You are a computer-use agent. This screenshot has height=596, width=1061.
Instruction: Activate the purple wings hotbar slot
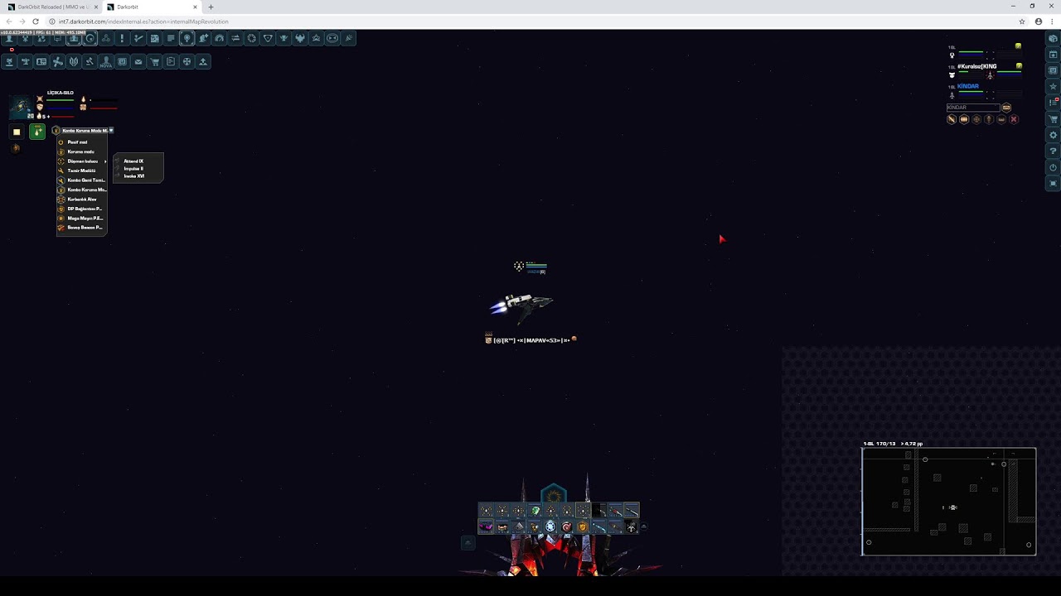(486, 526)
